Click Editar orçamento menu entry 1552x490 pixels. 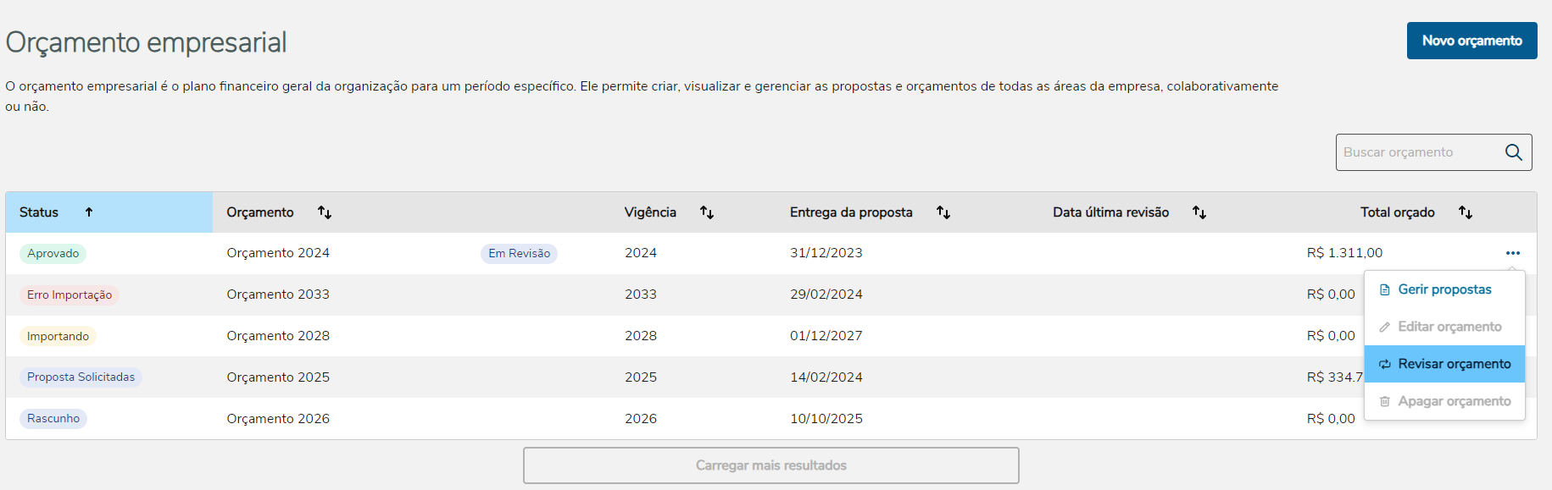[x=1449, y=327]
